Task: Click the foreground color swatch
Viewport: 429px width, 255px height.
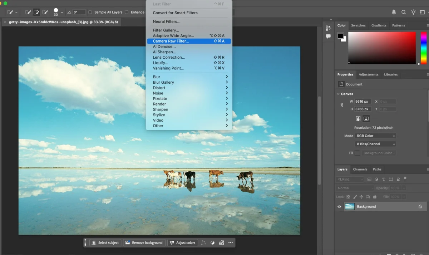Action: pos(340,36)
